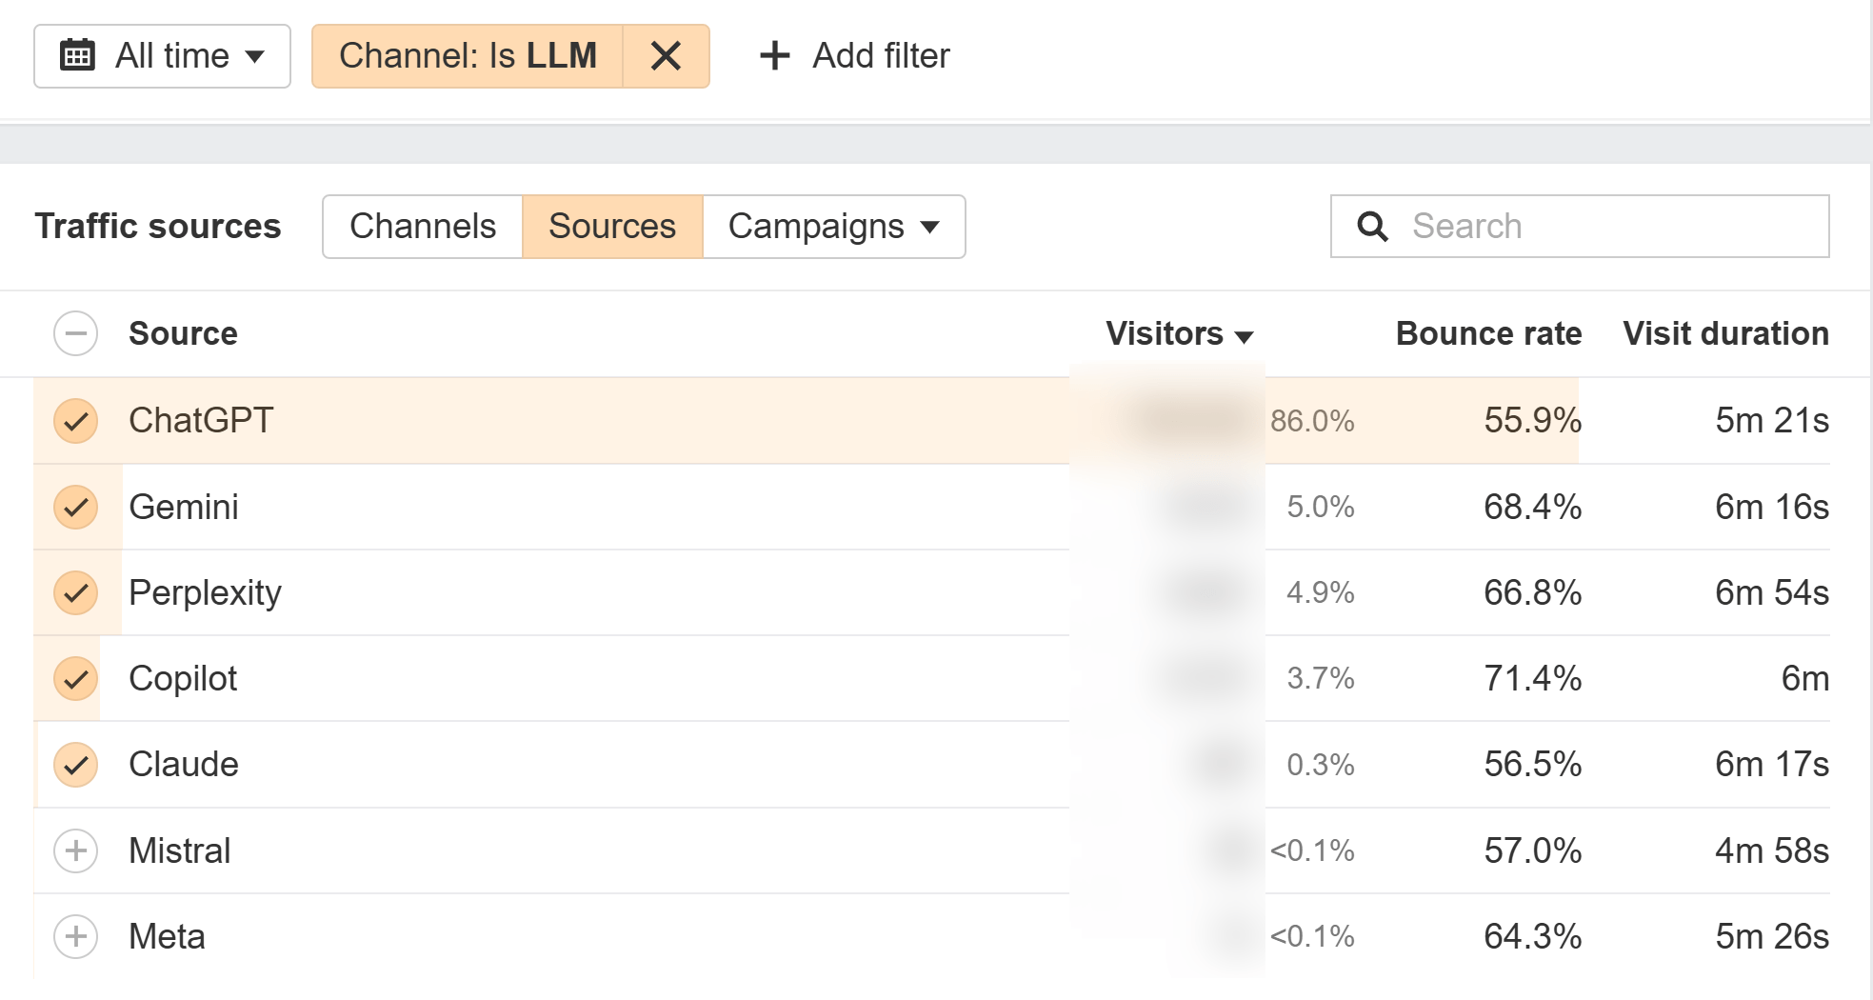Open the Campaigns dropdown arrow
1873x1000 pixels.
point(928,227)
